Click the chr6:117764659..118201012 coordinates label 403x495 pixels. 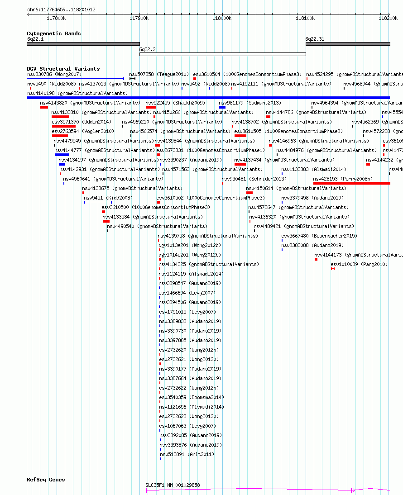coord(61,10)
